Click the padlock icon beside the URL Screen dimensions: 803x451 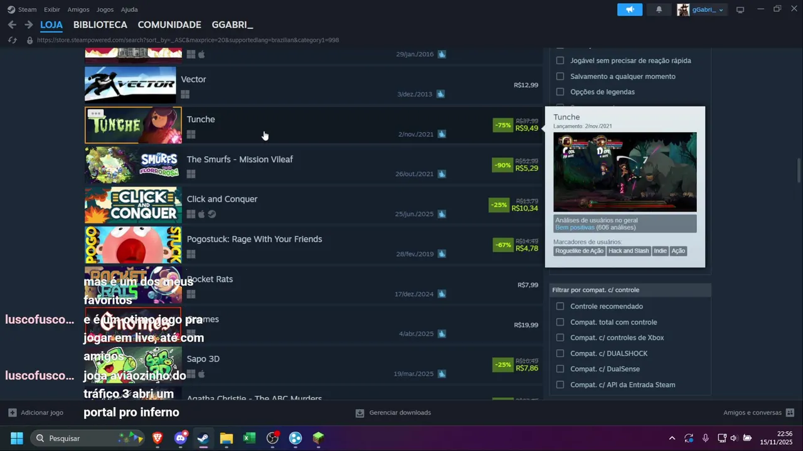pos(29,40)
